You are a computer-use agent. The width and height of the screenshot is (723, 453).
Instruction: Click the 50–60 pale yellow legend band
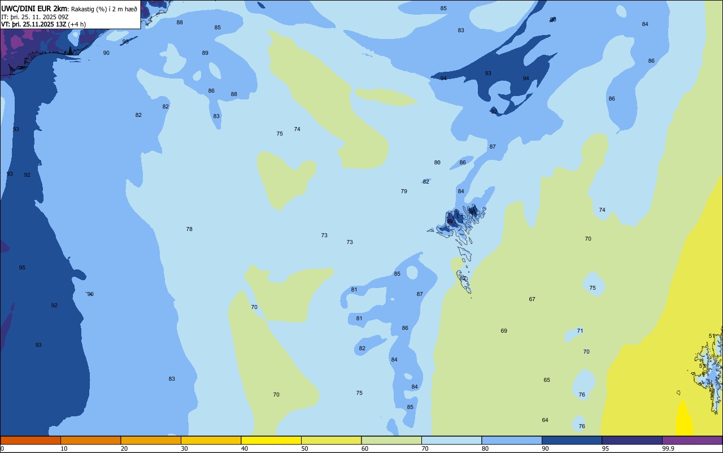coord(331,440)
